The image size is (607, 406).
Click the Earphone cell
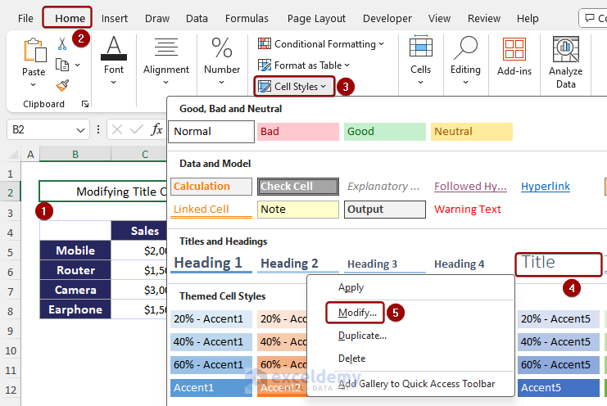[75, 309]
